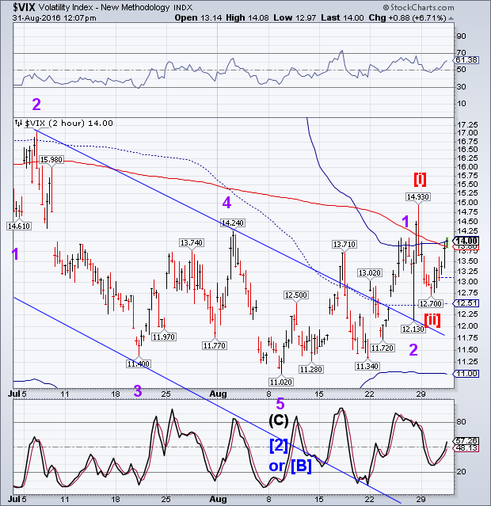Image resolution: width=491 pixels, height=506 pixels.
Task: Click the 14.610 price label
Action: pyautogui.click(x=19, y=226)
